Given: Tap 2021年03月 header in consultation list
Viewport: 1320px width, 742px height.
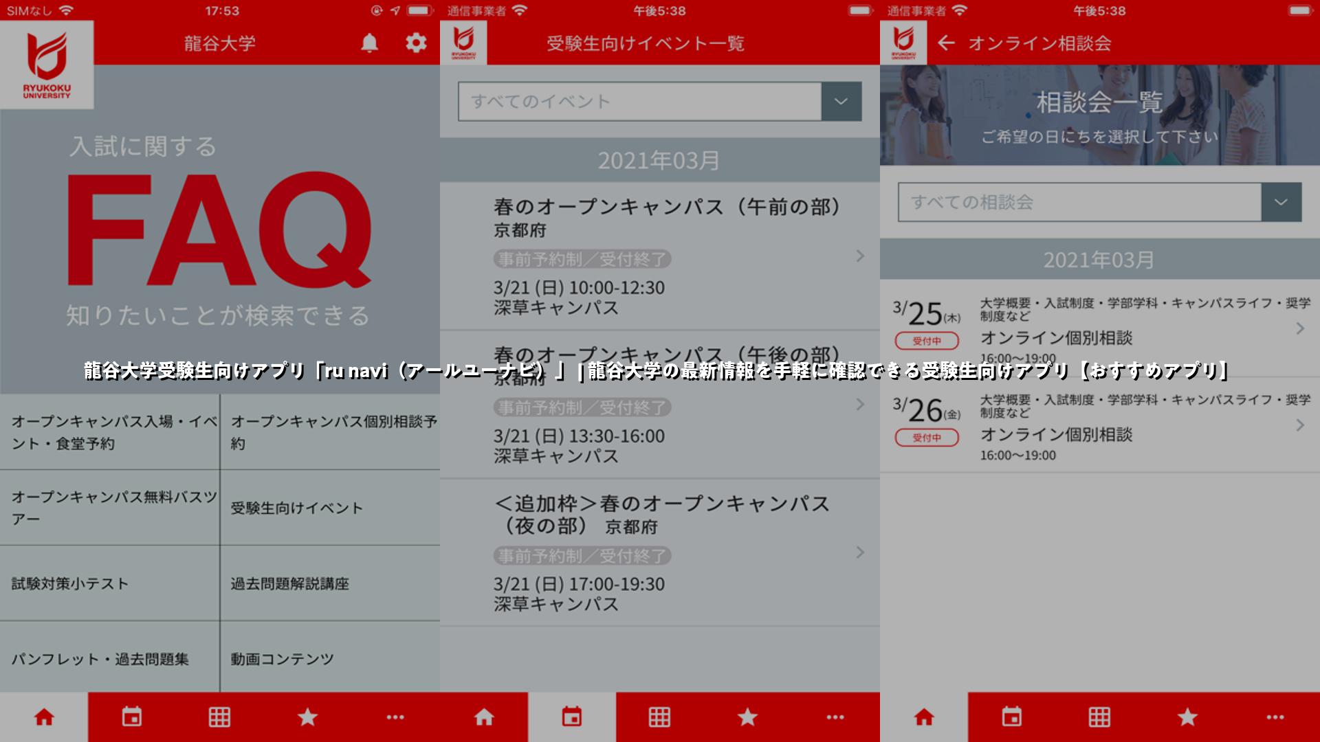Looking at the screenshot, I should 1099,260.
